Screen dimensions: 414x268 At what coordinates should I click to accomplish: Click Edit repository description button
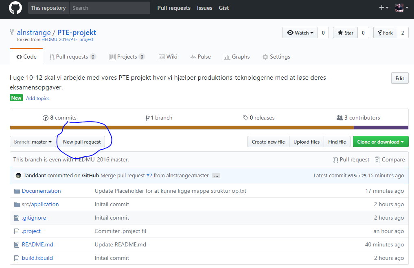(x=400, y=78)
